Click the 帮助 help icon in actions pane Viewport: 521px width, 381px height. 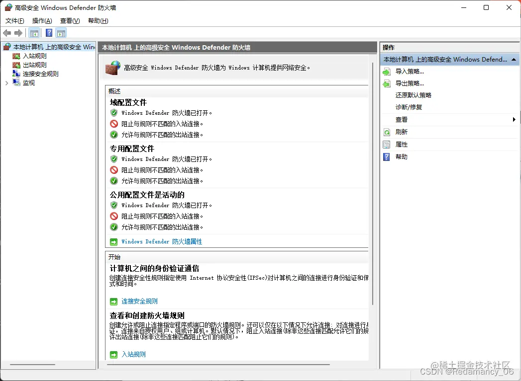(387, 157)
